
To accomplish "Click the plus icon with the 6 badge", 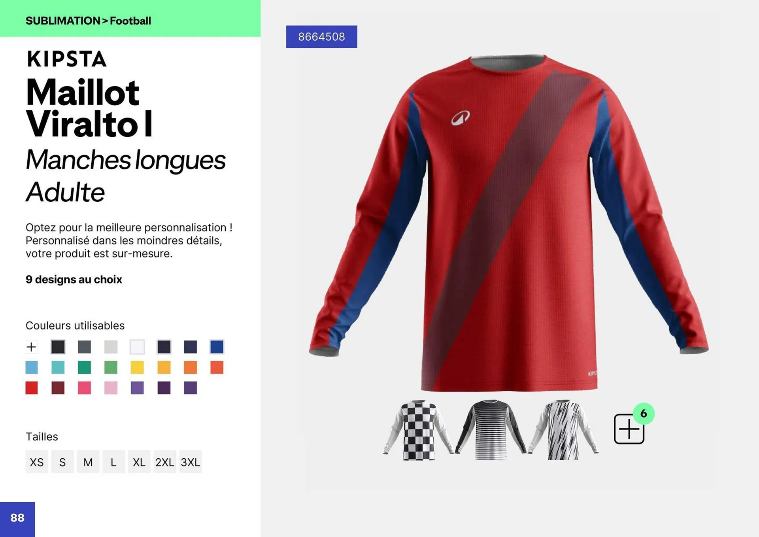I will 629,429.
